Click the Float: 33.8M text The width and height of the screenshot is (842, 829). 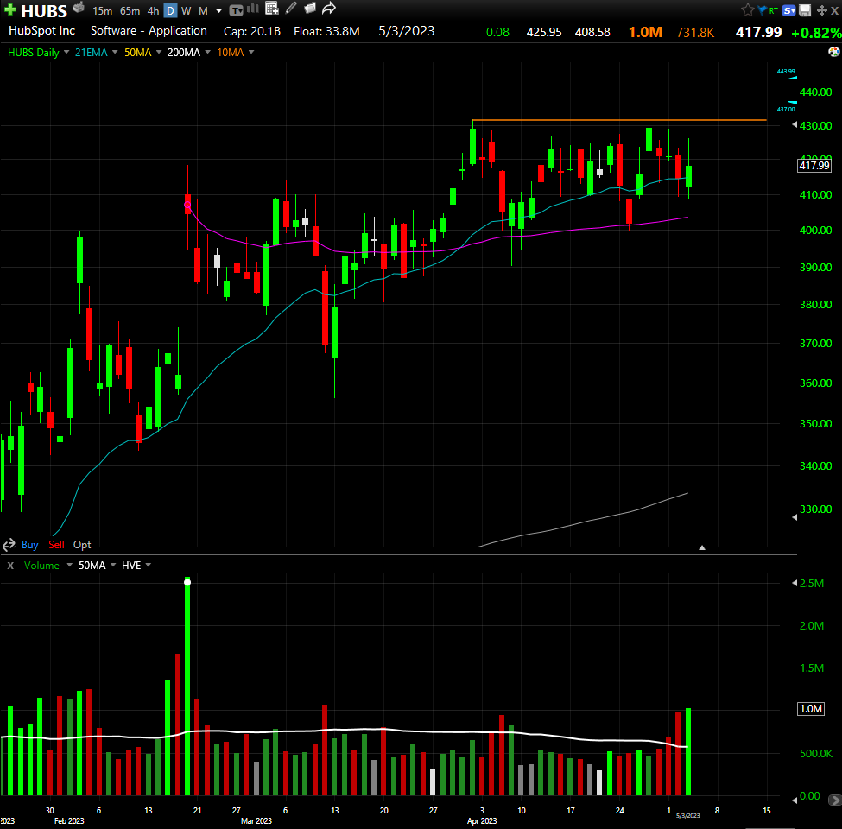(x=326, y=31)
